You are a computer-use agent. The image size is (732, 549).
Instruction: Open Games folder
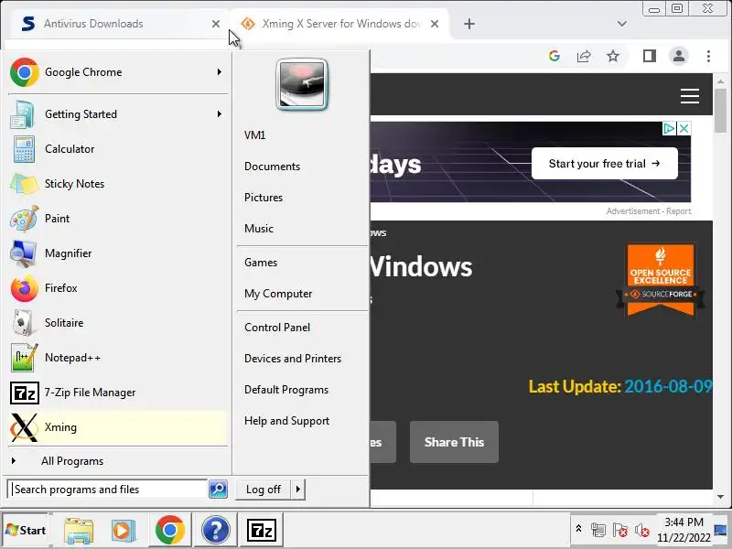tap(261, 263)
